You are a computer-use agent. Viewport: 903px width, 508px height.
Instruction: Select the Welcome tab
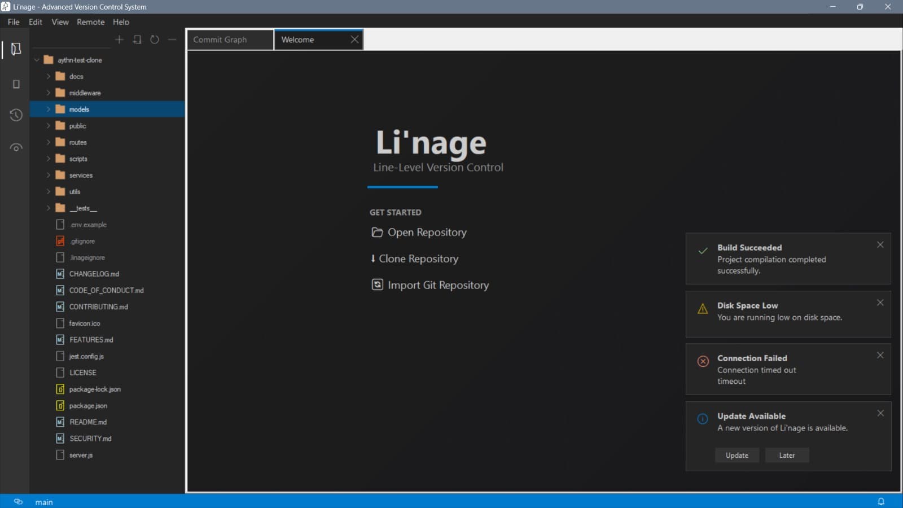tap(319, 40)
